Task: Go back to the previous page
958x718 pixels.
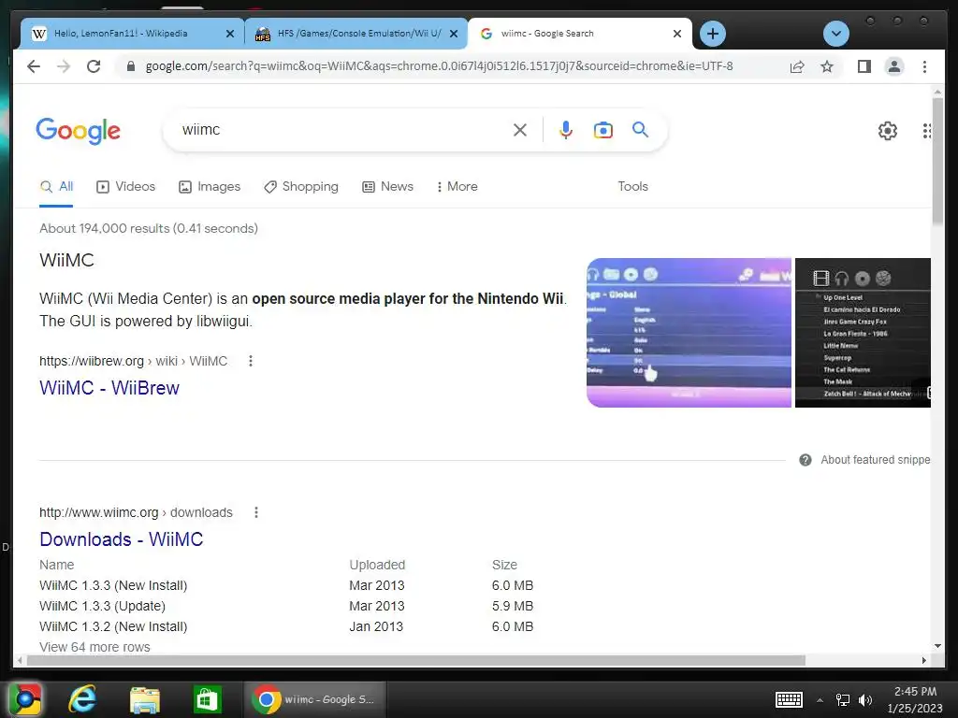Action: click(x=34, y=66)
